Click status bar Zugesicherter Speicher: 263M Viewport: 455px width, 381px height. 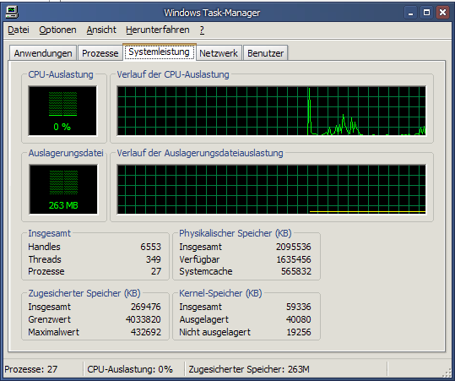pos(249,369)
